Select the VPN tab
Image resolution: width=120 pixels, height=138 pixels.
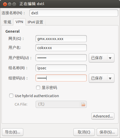point(19,22)
